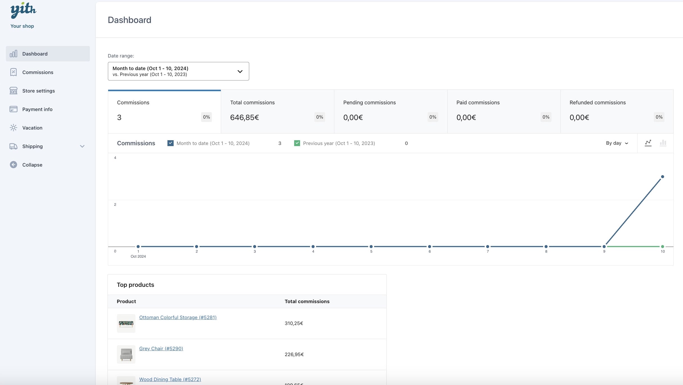Click the Grey Chair product thumbnail
683x385 pixels.
click(126, 354)
